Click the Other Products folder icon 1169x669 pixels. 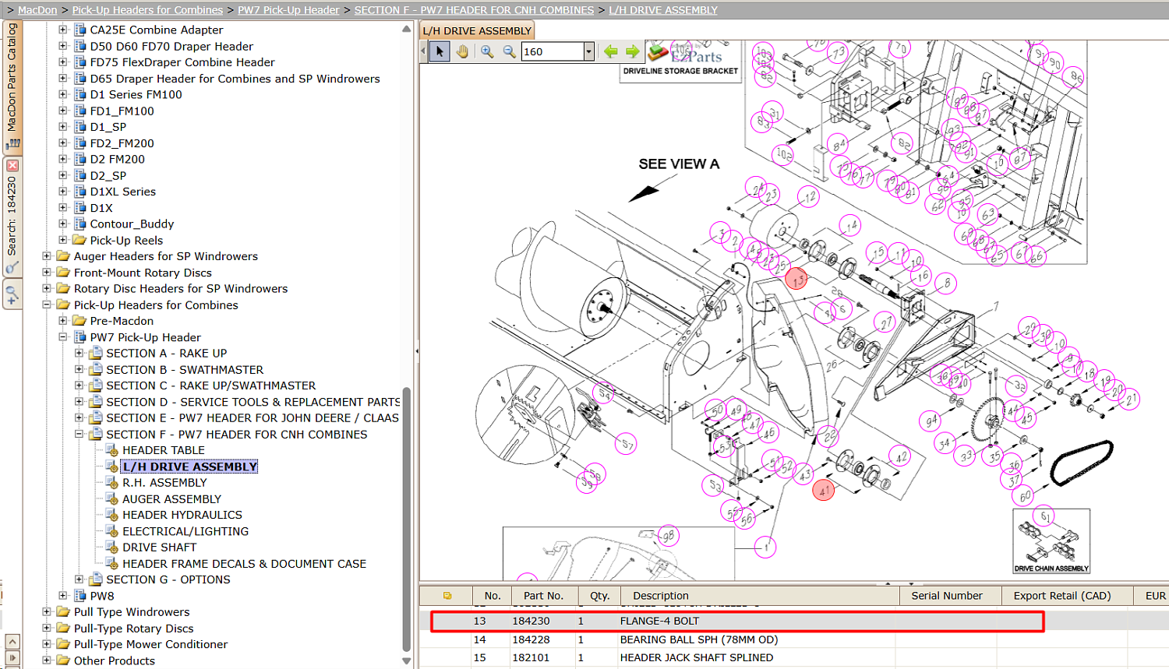(x=63, y=660)
